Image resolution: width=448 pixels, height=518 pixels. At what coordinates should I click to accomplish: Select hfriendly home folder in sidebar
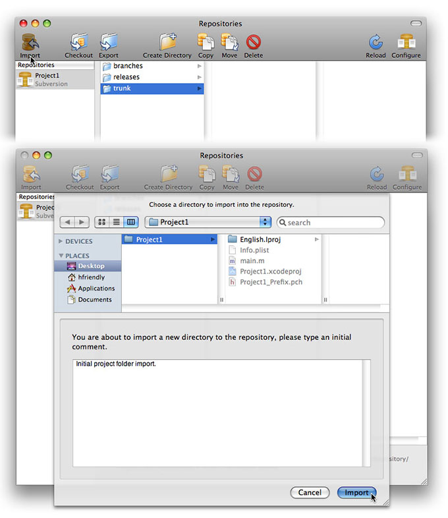88,277
